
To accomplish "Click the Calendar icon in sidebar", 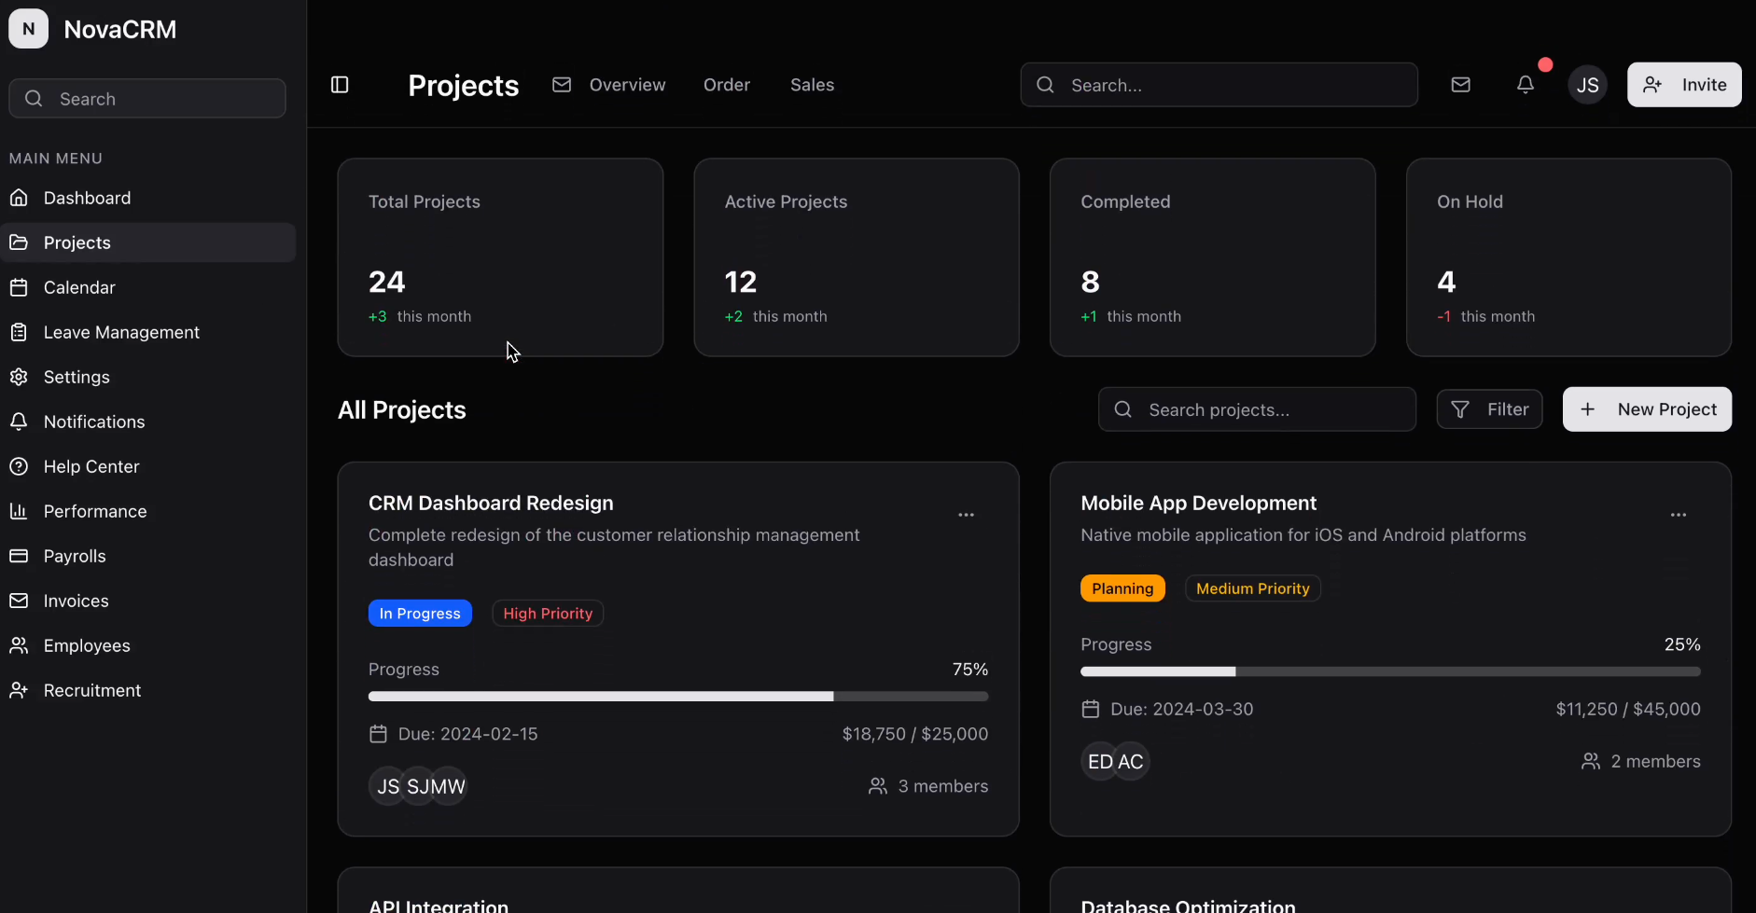I will coord(19,287).
